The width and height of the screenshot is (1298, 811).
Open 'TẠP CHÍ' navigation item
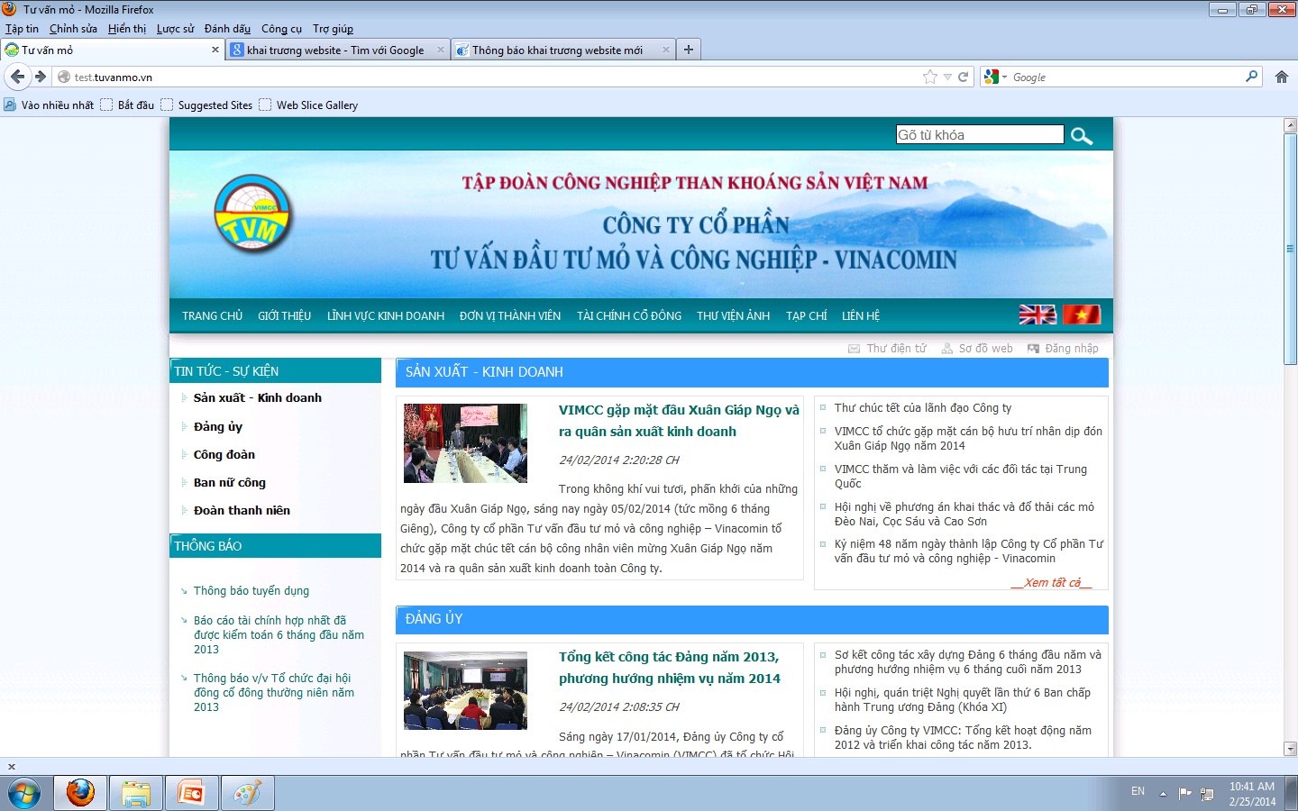coord(806,315)
